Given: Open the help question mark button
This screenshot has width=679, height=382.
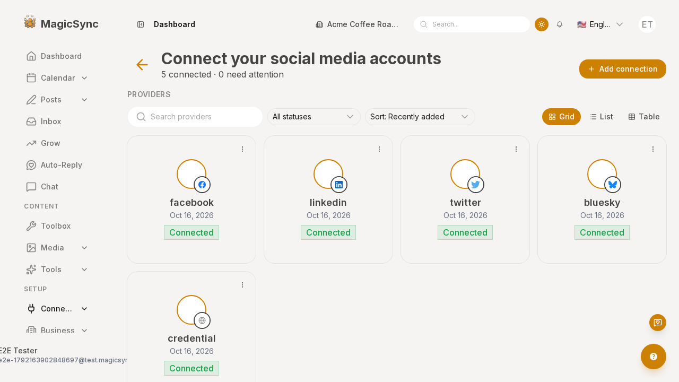Looking at the screenshot, I should click(654, 357).
